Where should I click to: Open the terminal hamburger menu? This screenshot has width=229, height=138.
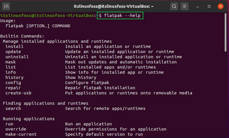[x=185, y=6]
